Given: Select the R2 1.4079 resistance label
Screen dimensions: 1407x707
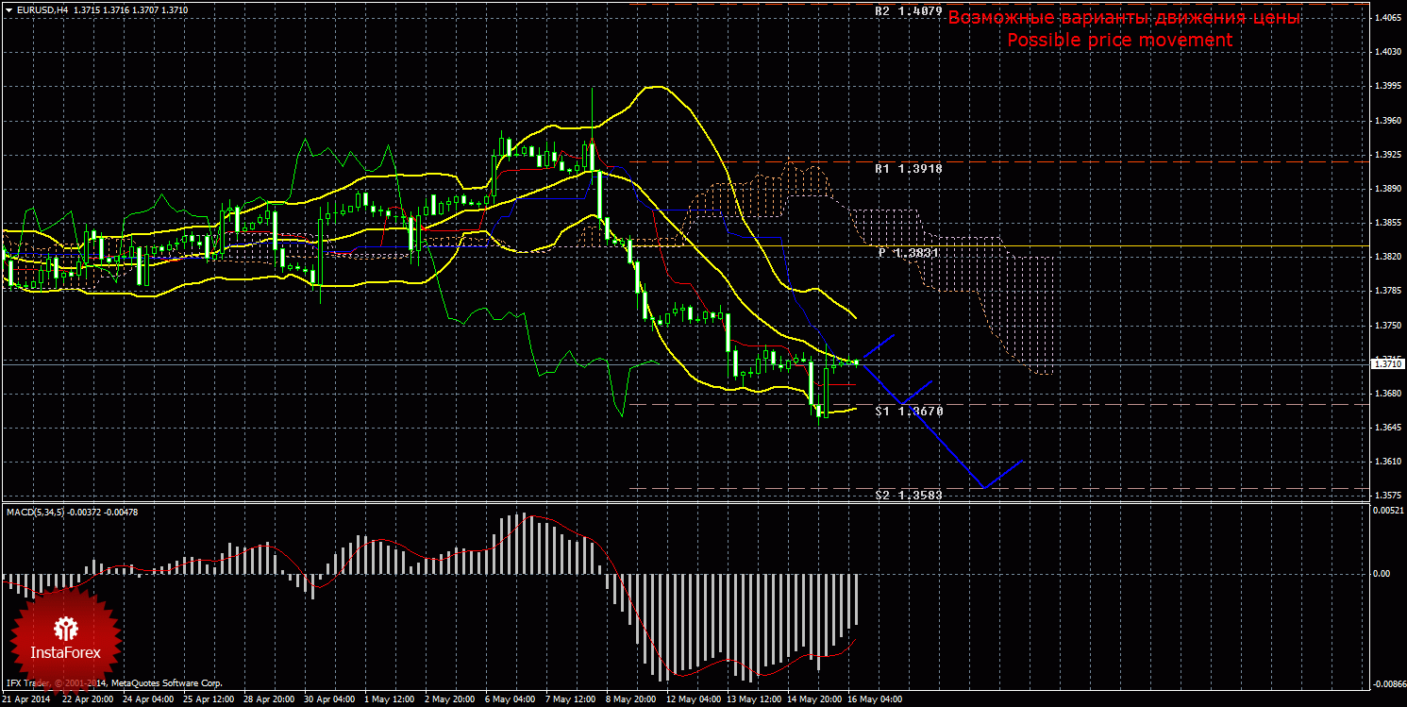Looking at the screenshot, I should pos(908,11).
